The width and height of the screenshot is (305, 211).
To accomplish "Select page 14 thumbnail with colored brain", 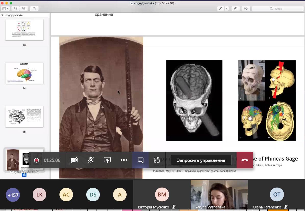I will coord(24,73).
